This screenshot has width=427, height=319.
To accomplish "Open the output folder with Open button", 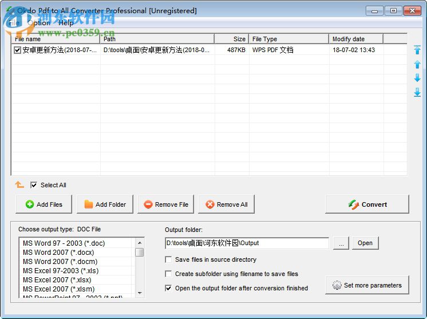I will click(365, 243).
